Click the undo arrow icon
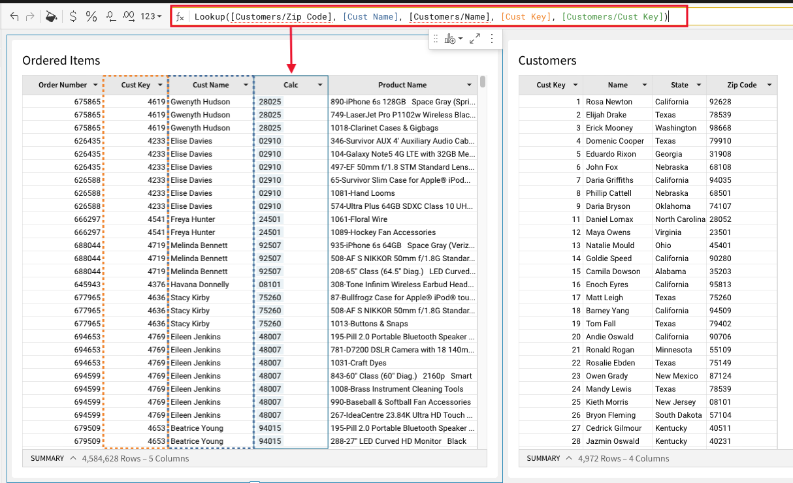Image resolution: width=793 pixels, height=483 pixels. [x=14, y=16]
